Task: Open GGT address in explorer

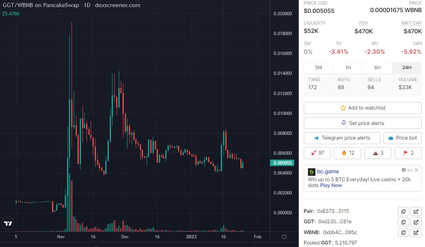Action: tap(416, 222)
